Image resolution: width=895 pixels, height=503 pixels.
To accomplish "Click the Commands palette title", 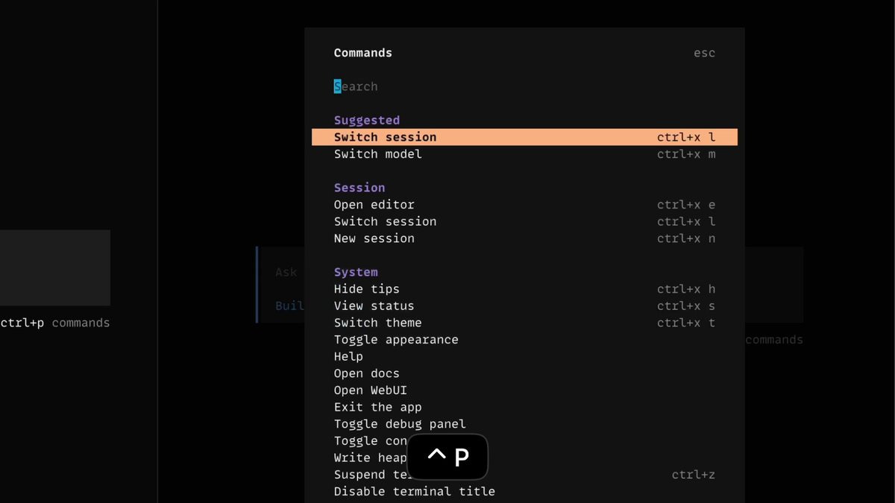I will (x=363, y=53).
